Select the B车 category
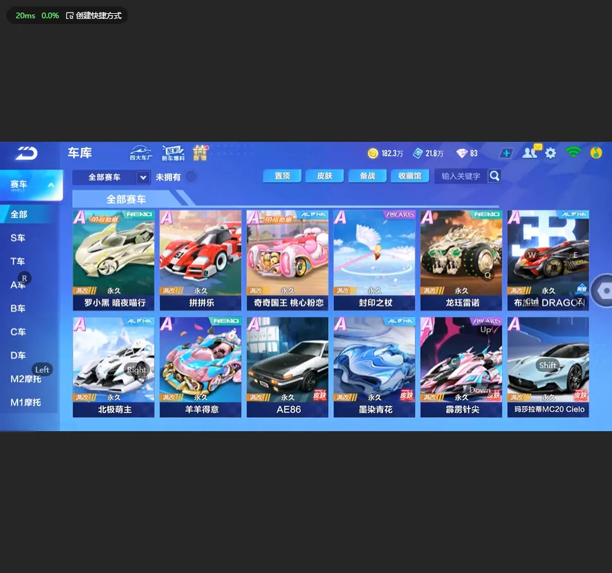The image size is (612, 573). 18,308
